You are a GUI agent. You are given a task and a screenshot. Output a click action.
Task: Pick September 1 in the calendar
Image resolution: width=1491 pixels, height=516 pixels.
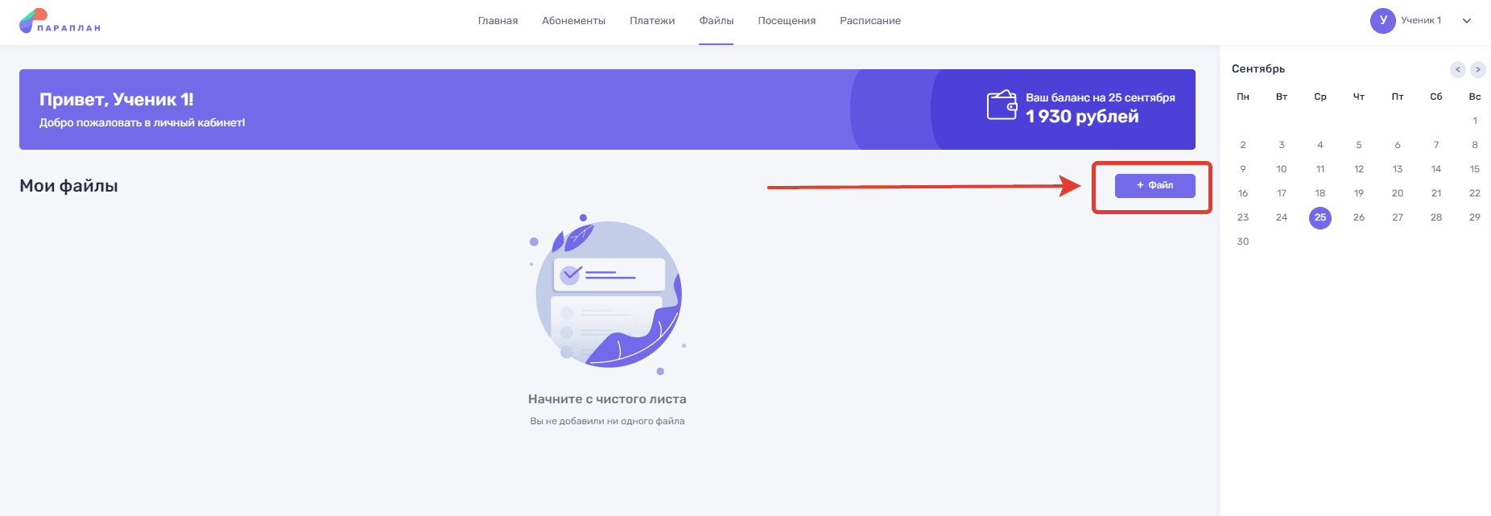(x=1475, y=121)
